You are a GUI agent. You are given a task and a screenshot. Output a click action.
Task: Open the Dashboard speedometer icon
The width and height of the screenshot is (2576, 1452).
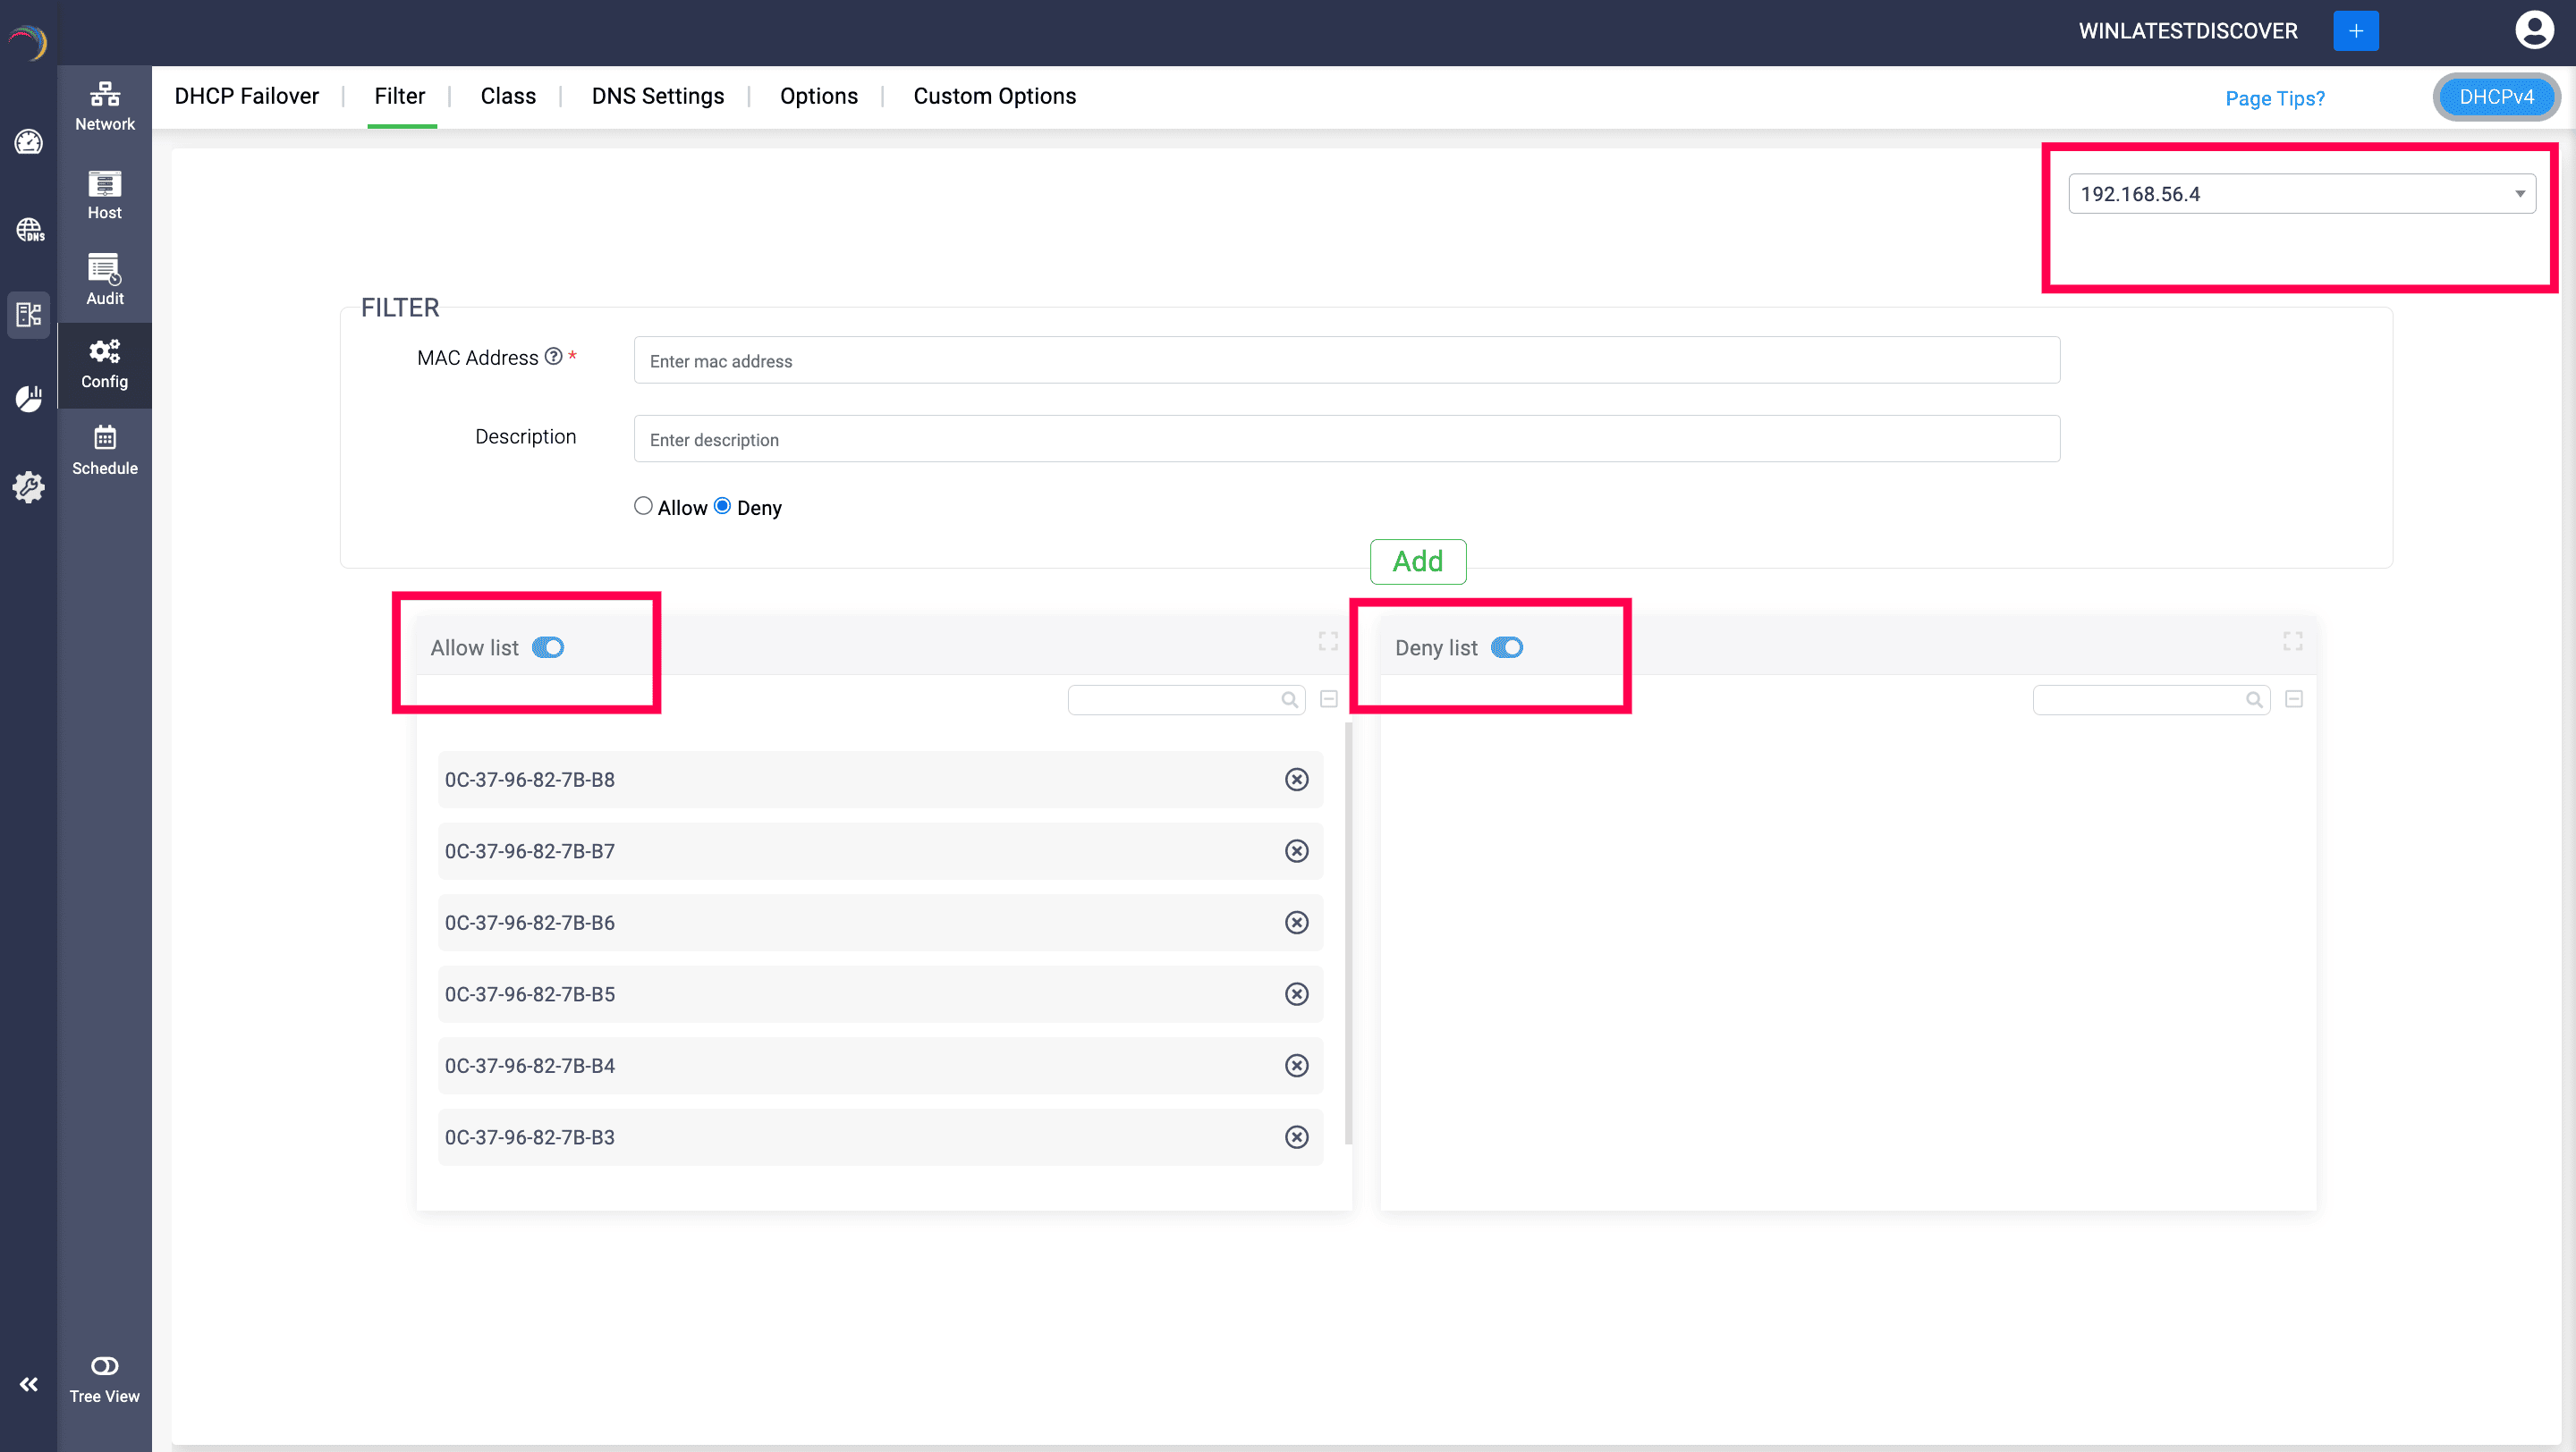(x=27, y=142)
